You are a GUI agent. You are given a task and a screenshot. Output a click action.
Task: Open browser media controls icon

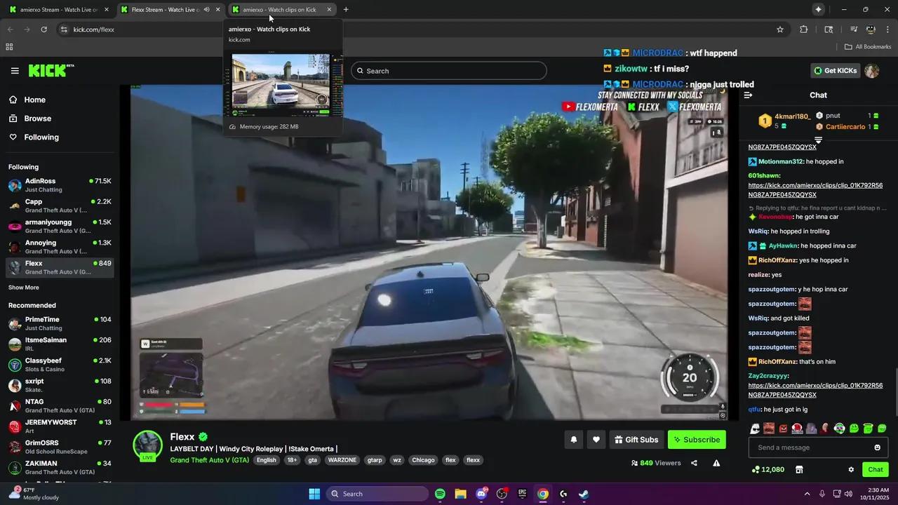click(x=854, y=29)
